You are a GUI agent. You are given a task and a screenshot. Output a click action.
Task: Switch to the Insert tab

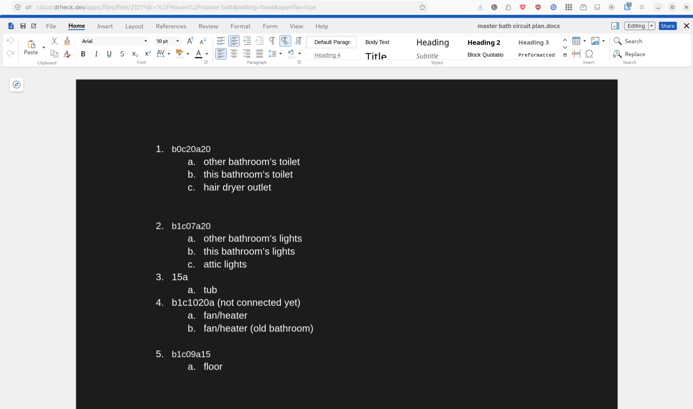click(105, 26)
